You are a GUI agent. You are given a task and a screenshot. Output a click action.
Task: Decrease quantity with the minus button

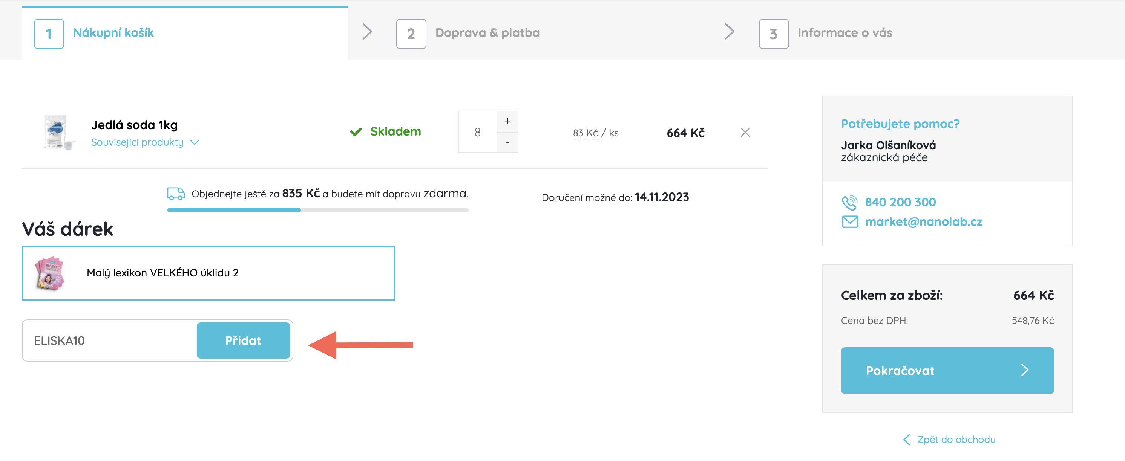click(x=507, y=142)
